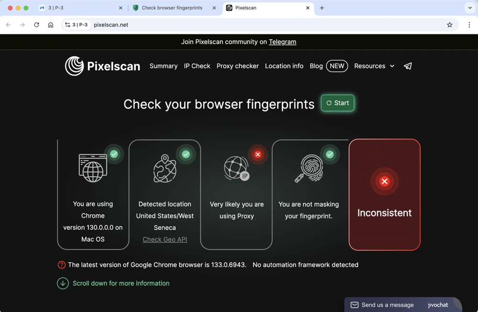Open the Proxy checker page
The height and width of the screenshot is (312, 478).
point(238,66)
